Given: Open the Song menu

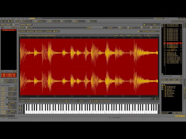Looking at the screenshot, I should tap(19, 19).
